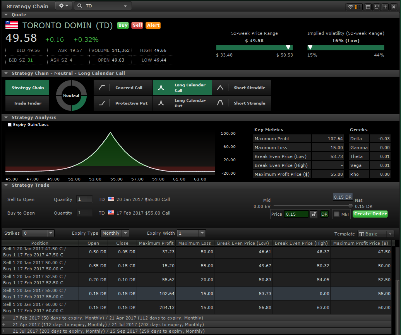Select the 50.00 C calendar spread row
Image resolution: width=401 pixels, height=335 pixels.
pyautogui.click(x=196, y=266)
